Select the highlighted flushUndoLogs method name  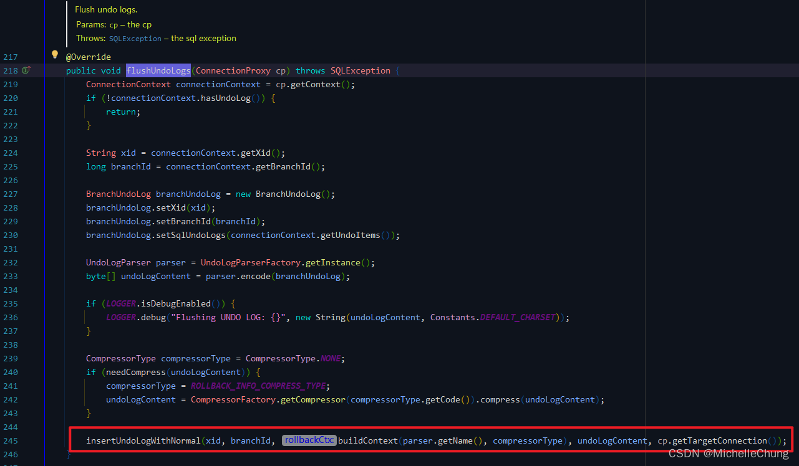[x=158, y=70]
